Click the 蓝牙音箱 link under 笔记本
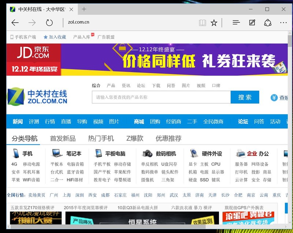This screenshot has height=233, width=293. [x=75, y=172]
